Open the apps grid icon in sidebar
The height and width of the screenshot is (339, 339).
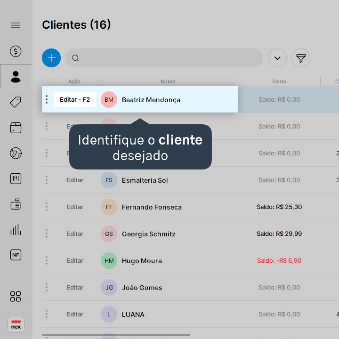[x=16, y=297]
